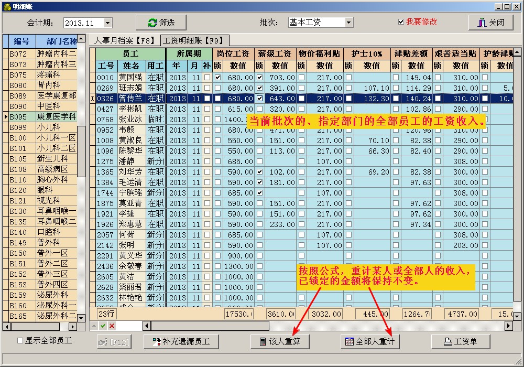
Task: Select department 小儿科 in the list
Action: (48, 127)
